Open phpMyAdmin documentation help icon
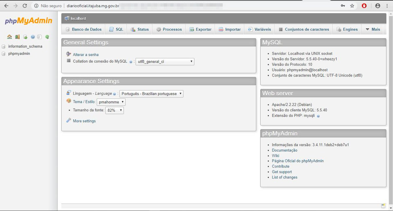Image resolution: width=393 pixels, height=211 pixels. pos(33,37)
